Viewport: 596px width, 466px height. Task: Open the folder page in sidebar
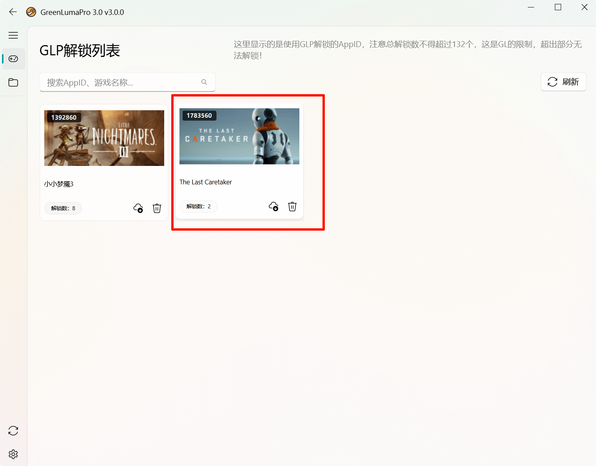coord(13,82)
